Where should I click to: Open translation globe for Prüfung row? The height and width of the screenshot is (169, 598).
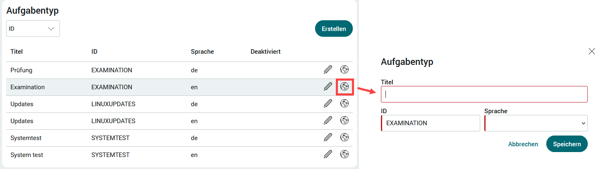point(344,70)
